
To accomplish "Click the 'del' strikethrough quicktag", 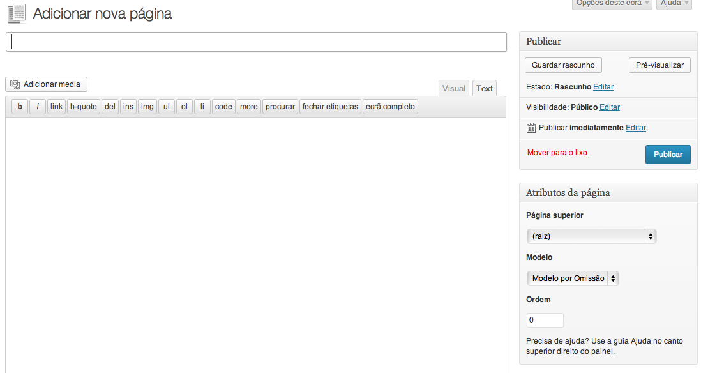I will (110, 107).
